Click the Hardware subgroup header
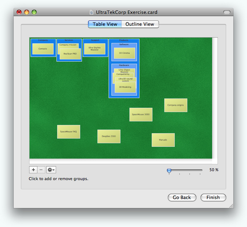 [124, 65]
